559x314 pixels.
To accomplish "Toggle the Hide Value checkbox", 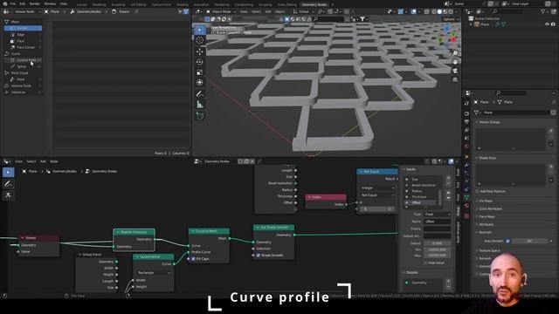I will (425, 263).
